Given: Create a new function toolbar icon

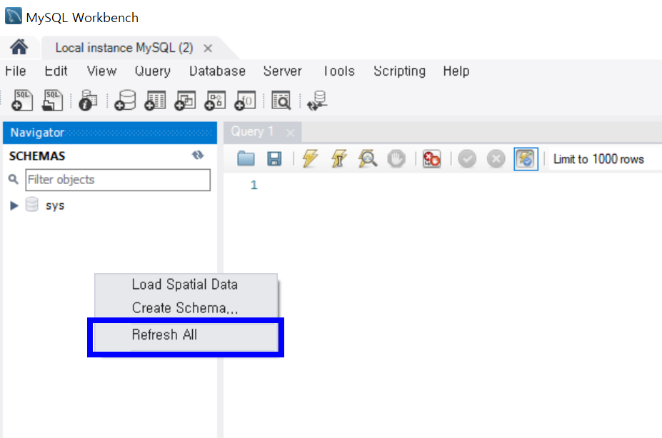Looking at the screenshot, I should click(x=245, y=101).
